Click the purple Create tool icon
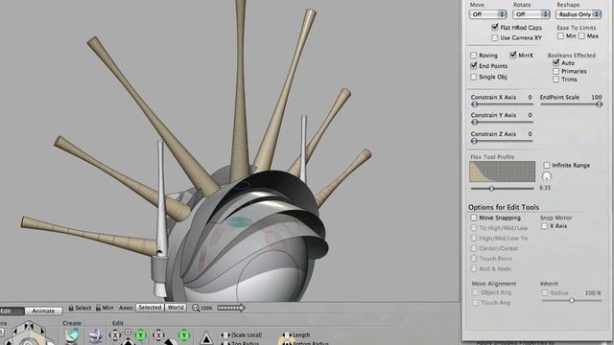614x345 pixels. coord(95,336)
